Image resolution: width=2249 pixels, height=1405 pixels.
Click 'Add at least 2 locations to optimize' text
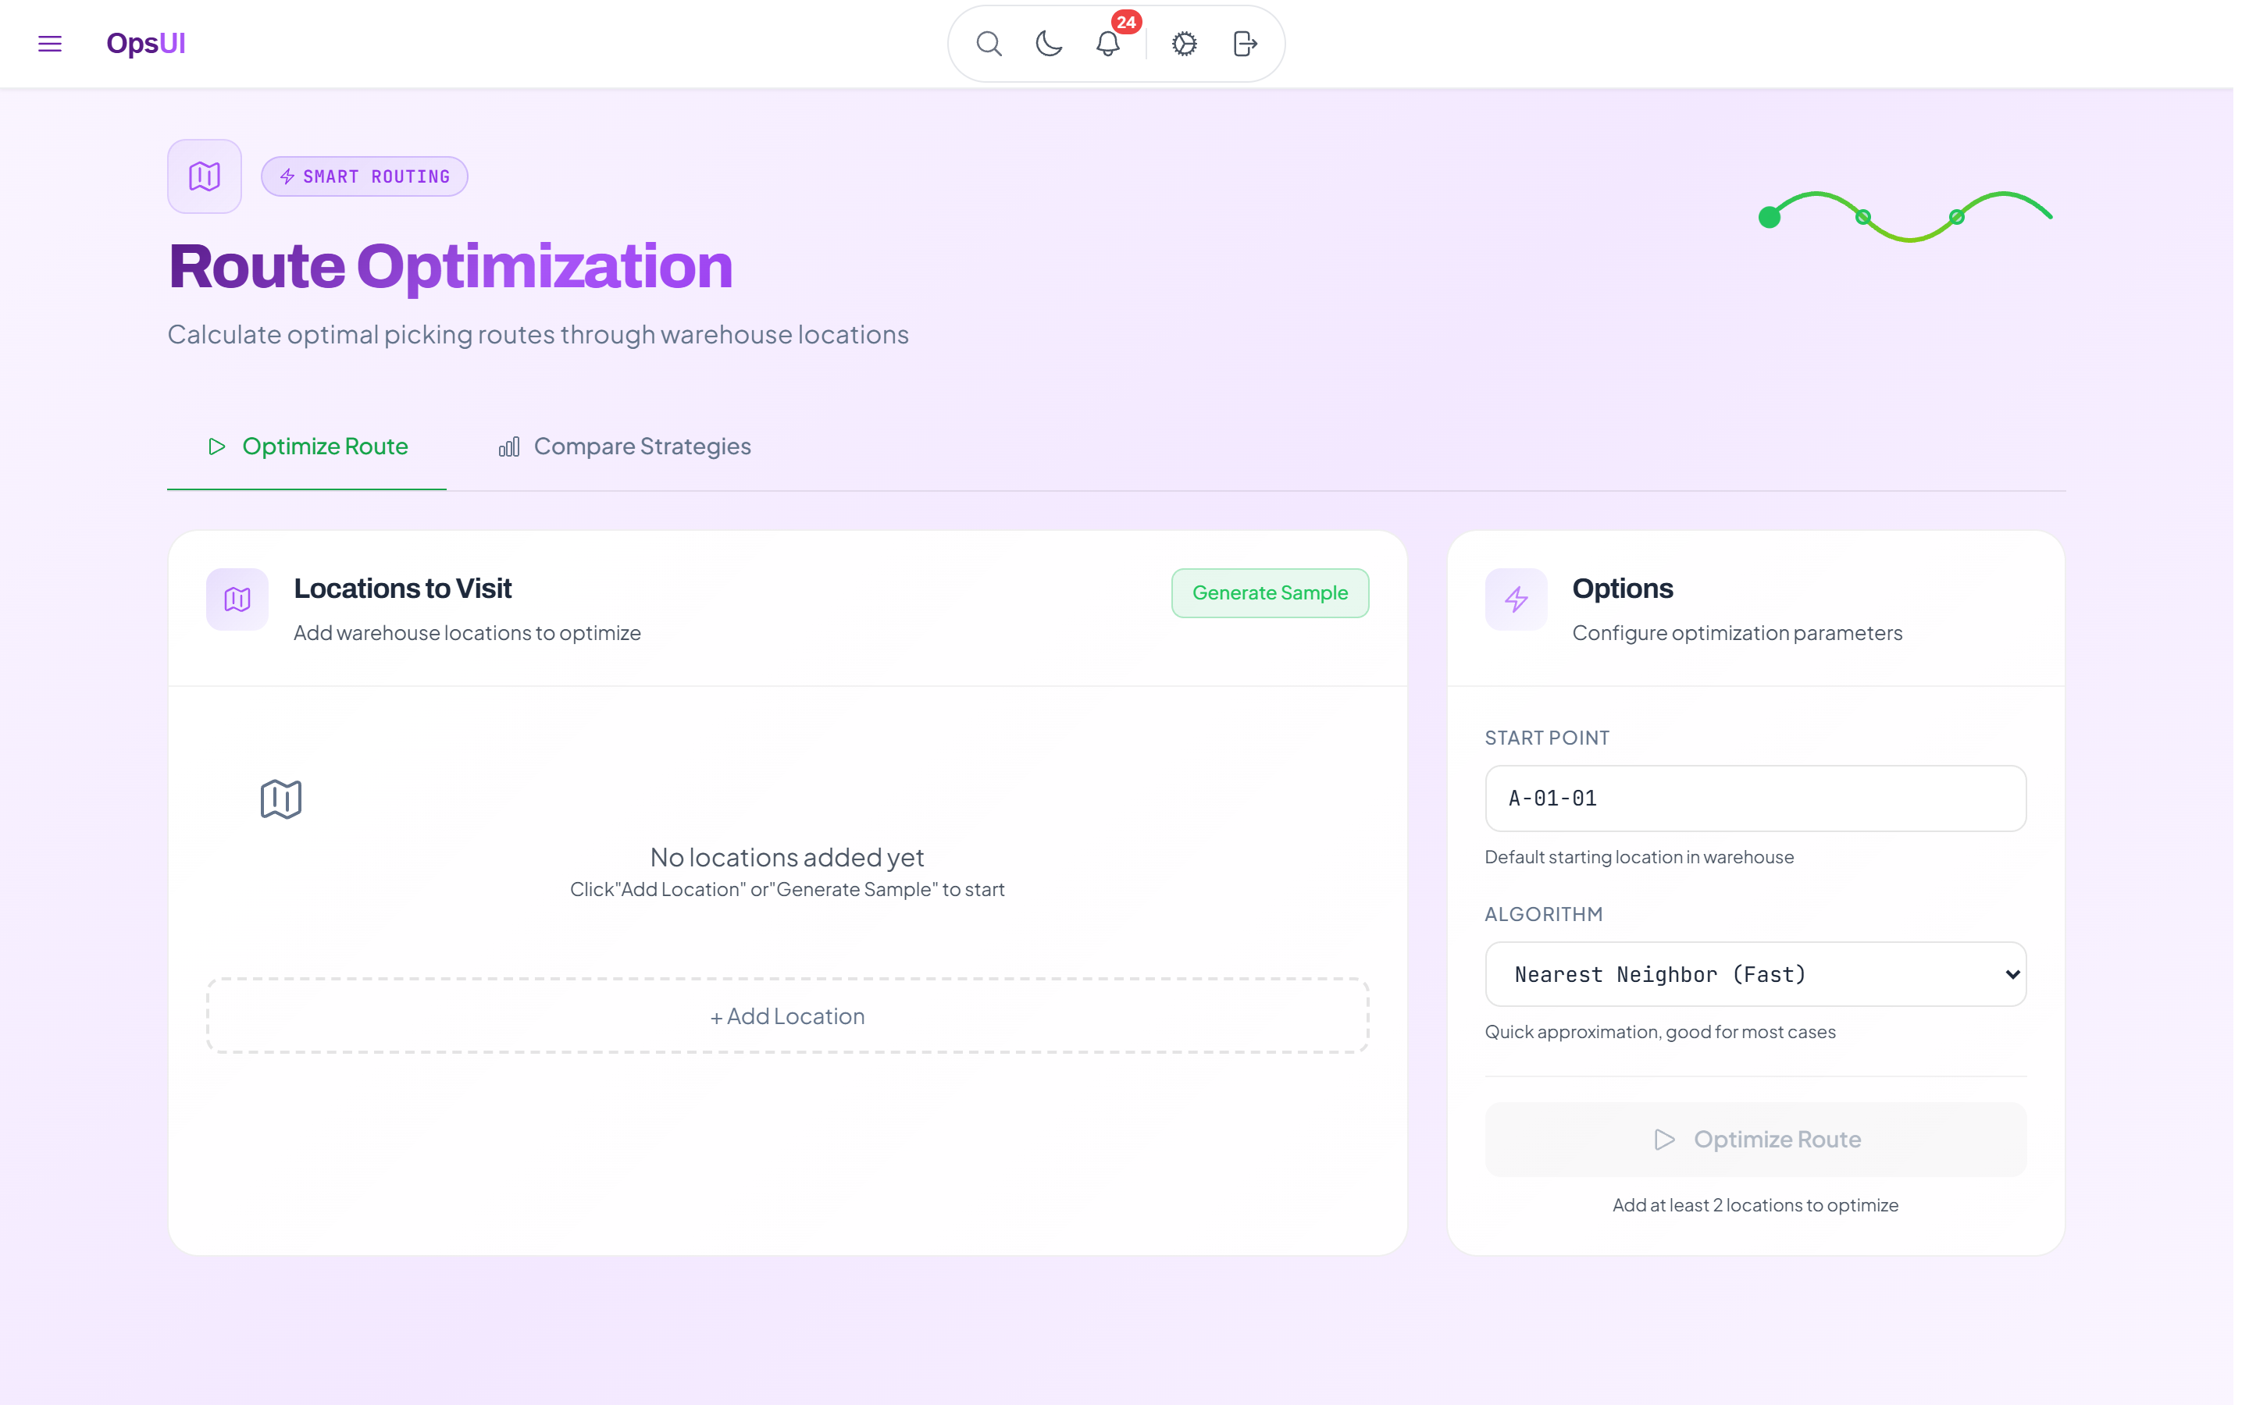coord(1755,1205)
